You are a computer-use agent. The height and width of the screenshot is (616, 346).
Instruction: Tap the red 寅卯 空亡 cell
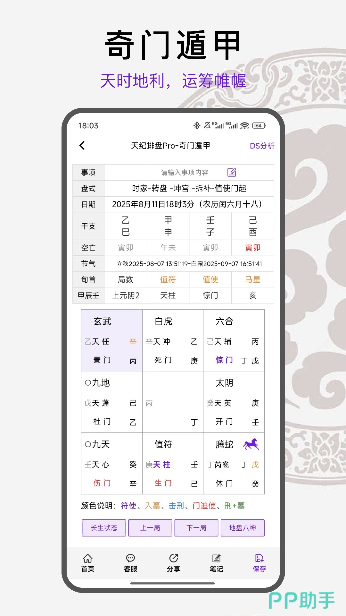[x=253, y=248]
